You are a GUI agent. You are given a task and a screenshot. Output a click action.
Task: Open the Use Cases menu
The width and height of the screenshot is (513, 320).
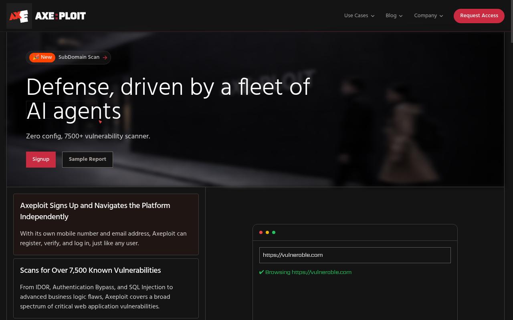point(359,16)
